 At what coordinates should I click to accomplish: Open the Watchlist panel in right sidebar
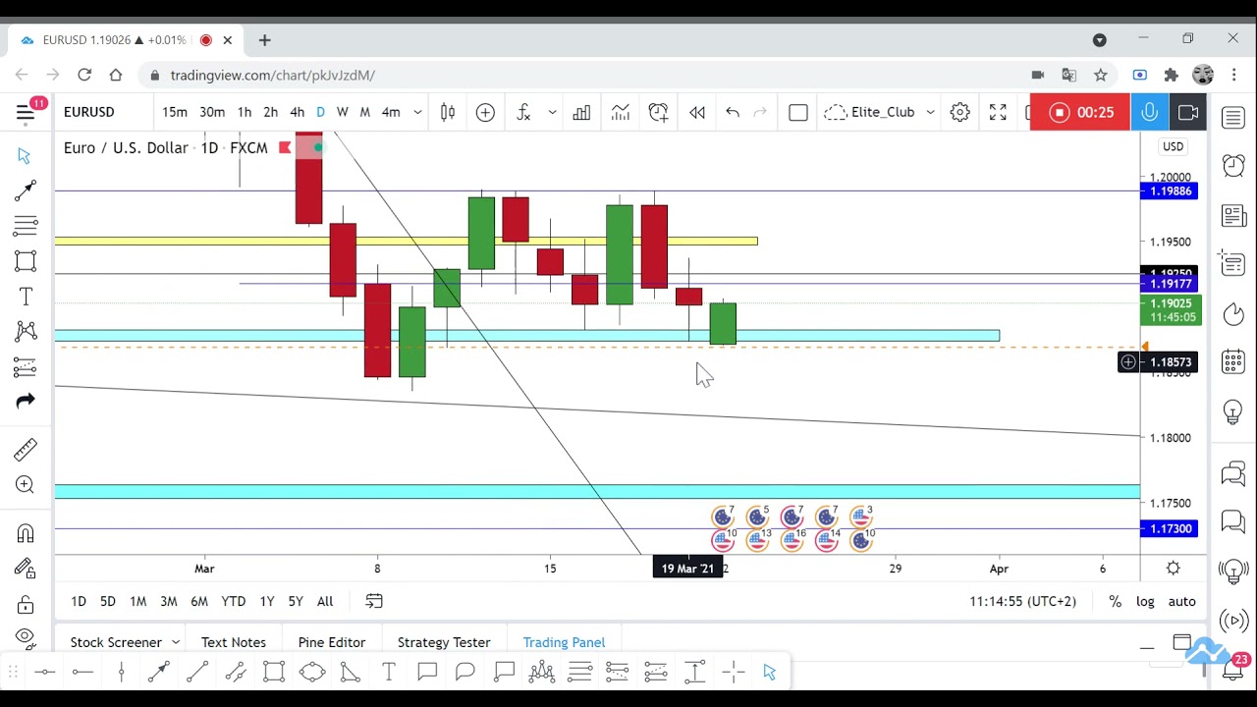coord(1233,118)
